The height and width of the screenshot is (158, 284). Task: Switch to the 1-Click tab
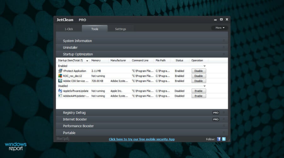point(69,29)
